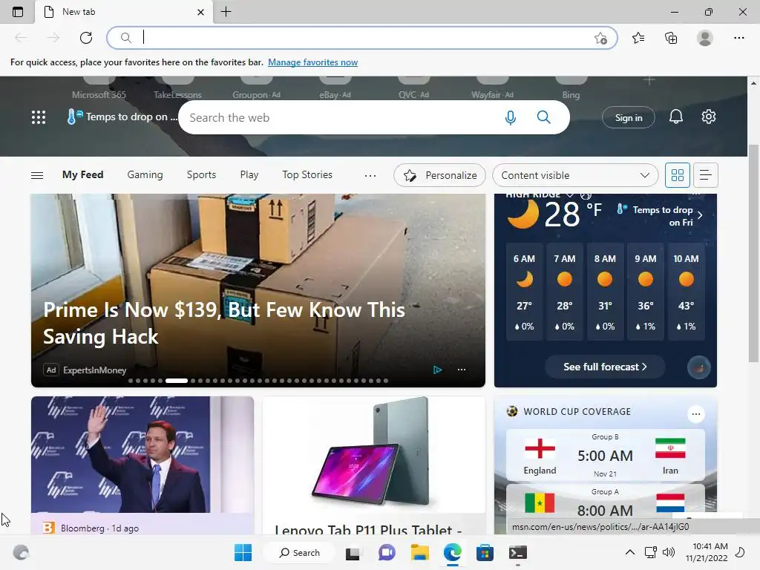Viewport: 760px width, 570px height.
Task: Click the page vertical scrollbar thumb
Action: (753, 253)
